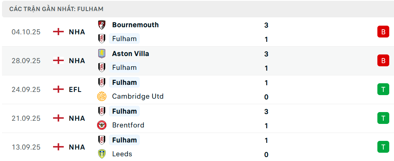Click the red B badge for Aston Villa match
The width and height of the screenshot is (394, 161).
click(x=383, y=61)
